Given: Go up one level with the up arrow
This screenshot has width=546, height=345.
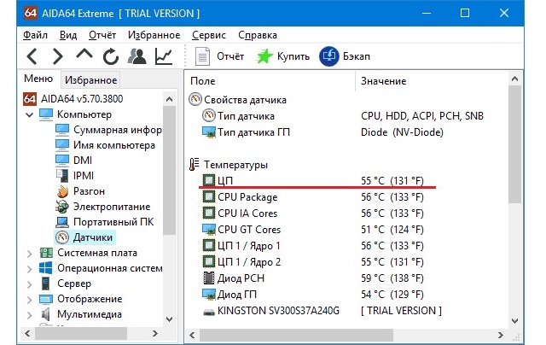Looking at the screenshot, I should [x=84, y=55].
